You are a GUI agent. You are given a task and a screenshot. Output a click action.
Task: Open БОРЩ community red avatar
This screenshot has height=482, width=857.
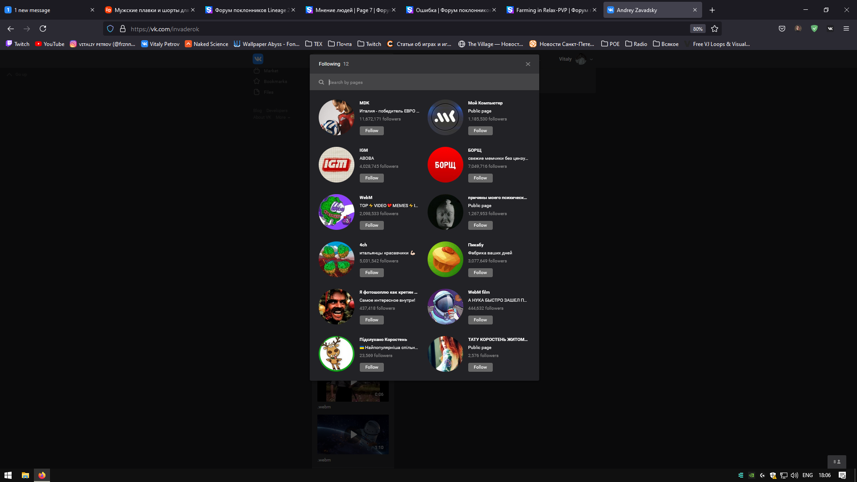pyautogui.click(x=445, y=165)
